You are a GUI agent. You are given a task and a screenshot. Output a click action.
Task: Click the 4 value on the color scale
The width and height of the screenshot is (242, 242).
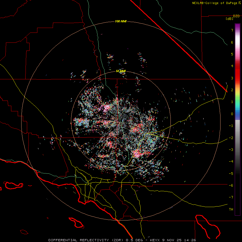[x=232, y=66]
